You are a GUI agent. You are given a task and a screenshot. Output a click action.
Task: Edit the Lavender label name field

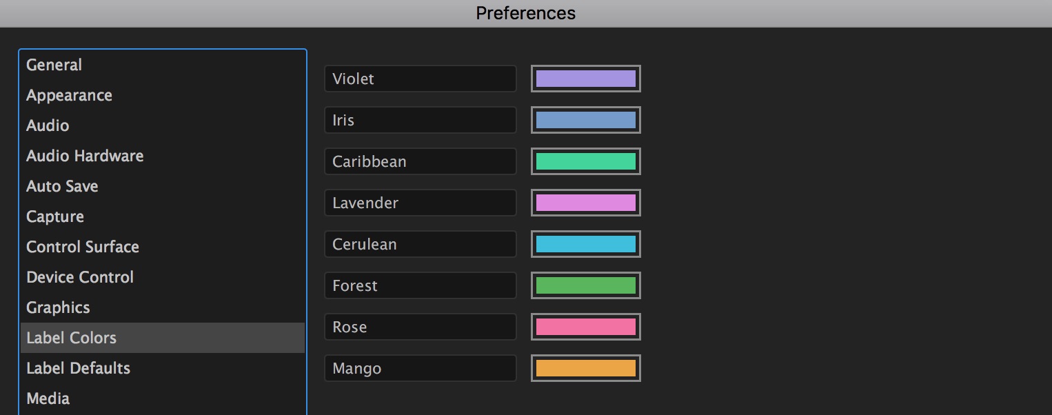point(421,203)
